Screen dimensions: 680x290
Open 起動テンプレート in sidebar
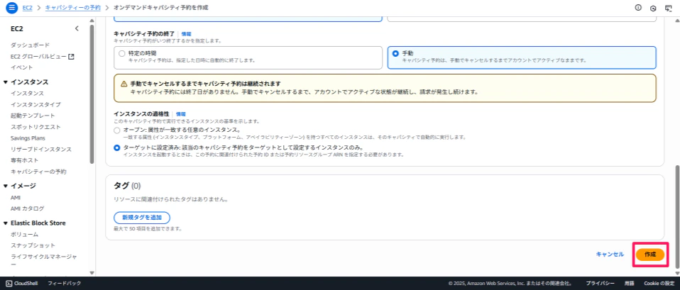[x=33, y=116]
